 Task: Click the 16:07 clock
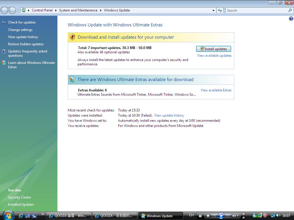point(286,216)
